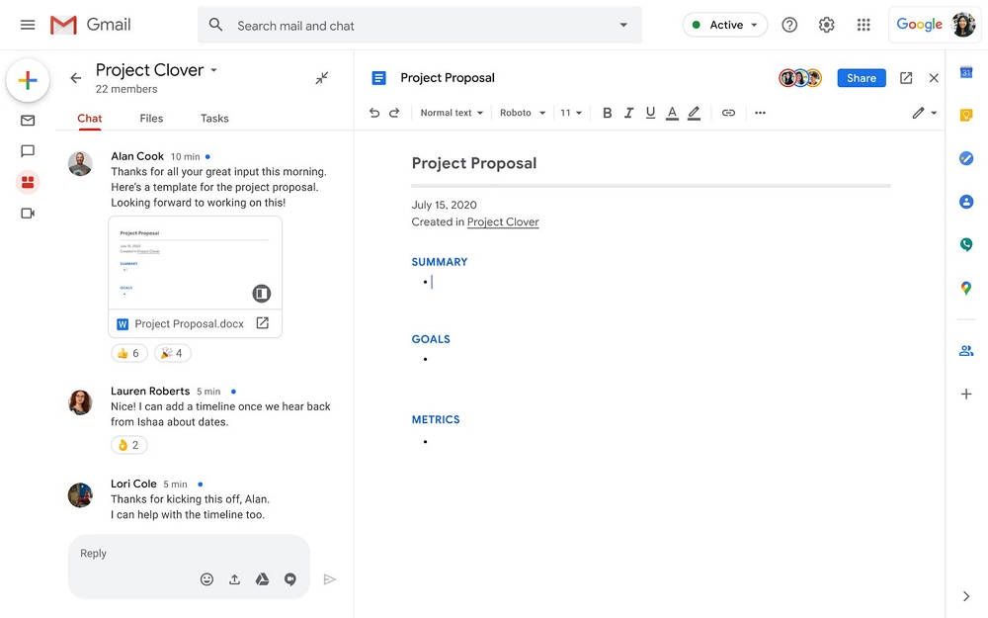Click the Gmail logo
This screenshot has width=988, height=618.
click(x=91, y=25)
